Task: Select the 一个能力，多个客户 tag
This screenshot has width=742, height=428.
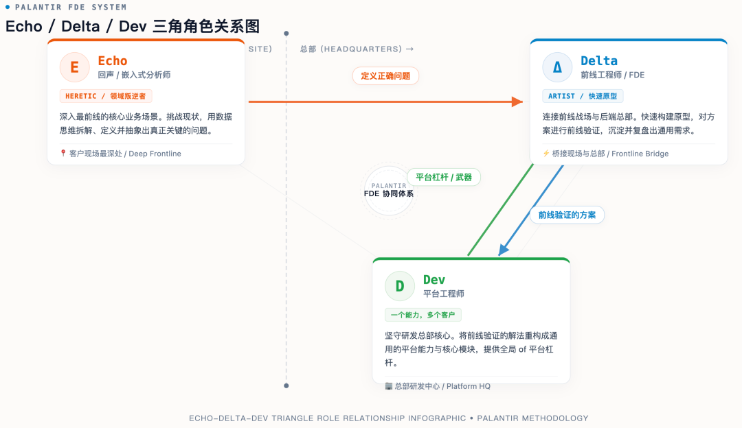Action: point(423,315)
